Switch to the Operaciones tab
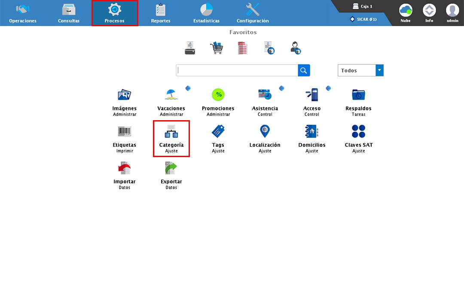 (23, 13)
